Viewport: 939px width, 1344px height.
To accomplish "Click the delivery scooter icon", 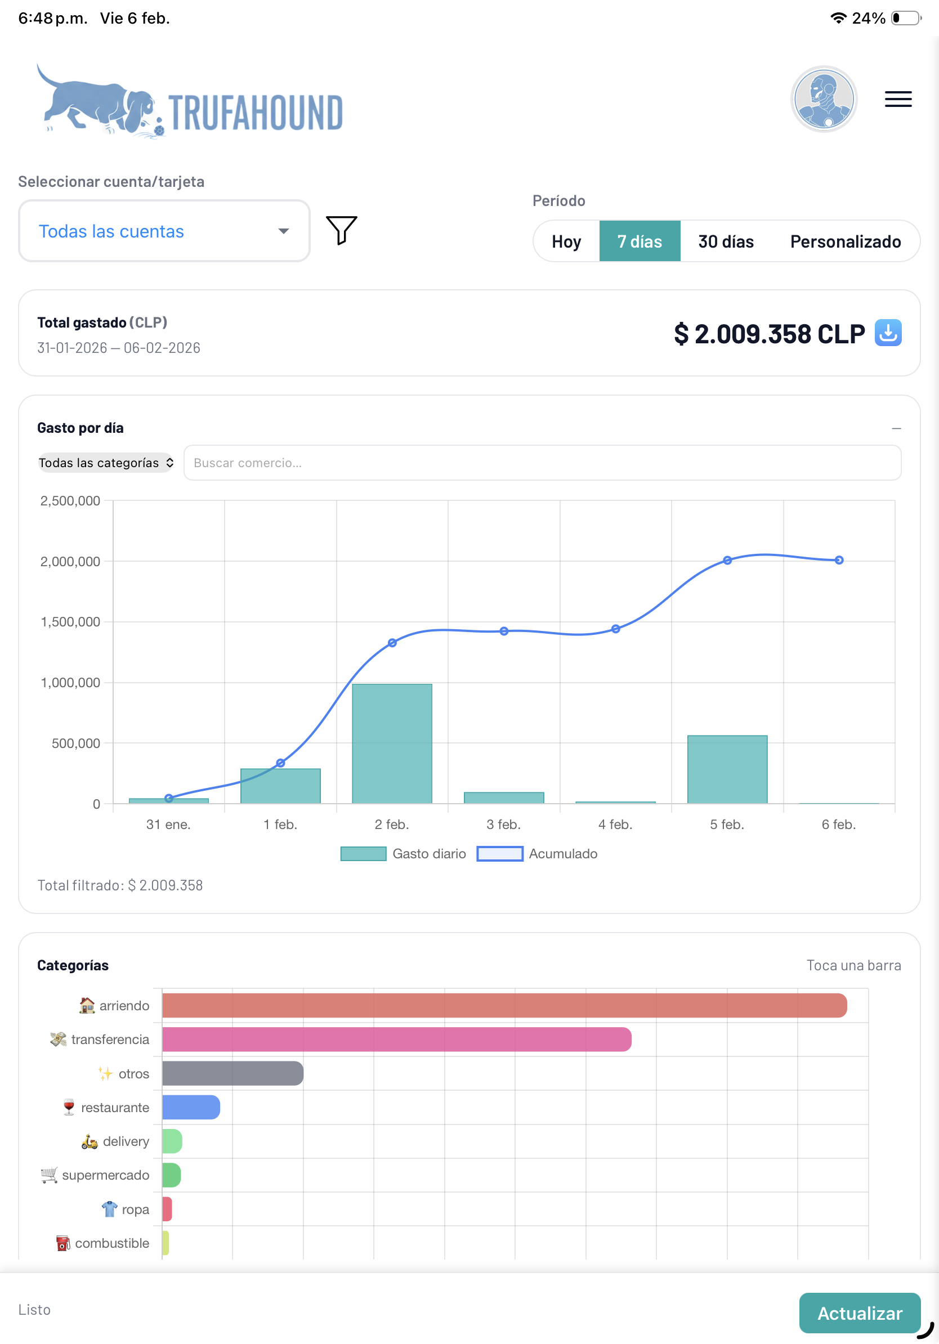I will coord(90,1141).
